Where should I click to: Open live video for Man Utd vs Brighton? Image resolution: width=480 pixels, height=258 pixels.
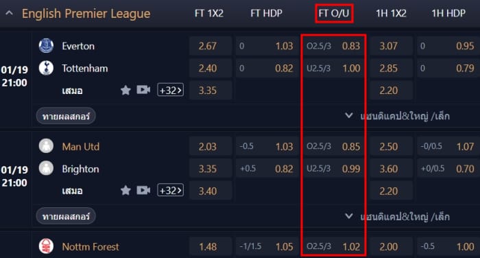pyautogui.click(x=143, y=191)
